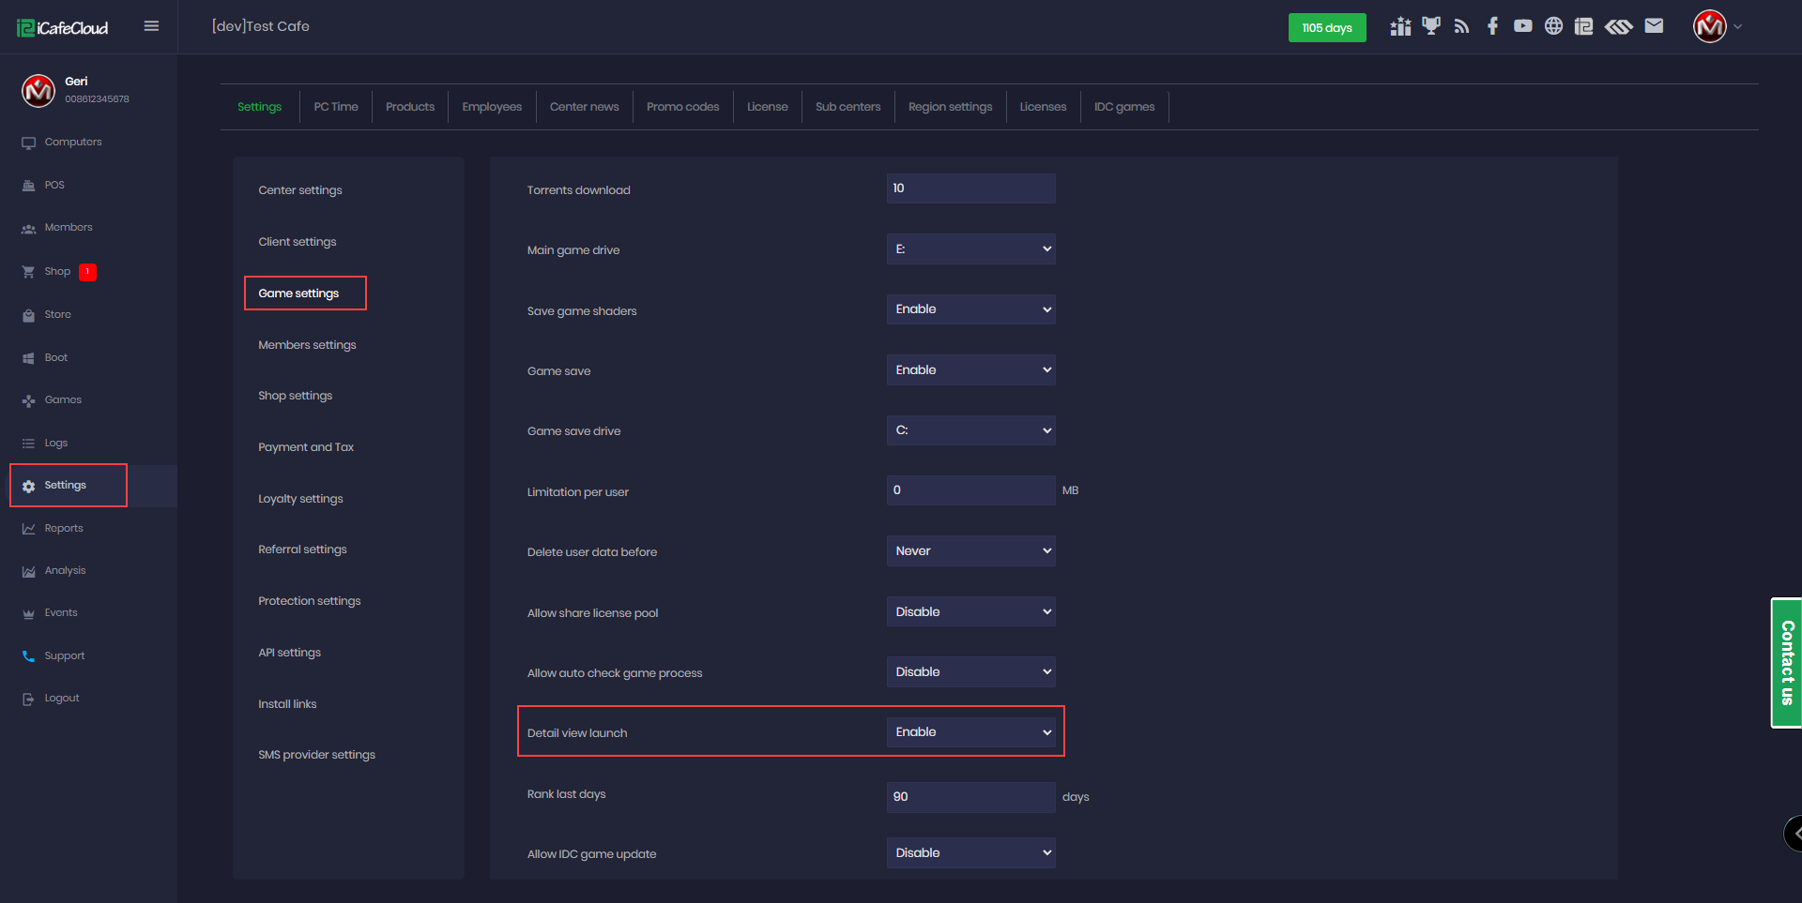The height and width of the screenshot is (903, 1802).
Task: Open the Promo codes tab
Action: (682, 107)
